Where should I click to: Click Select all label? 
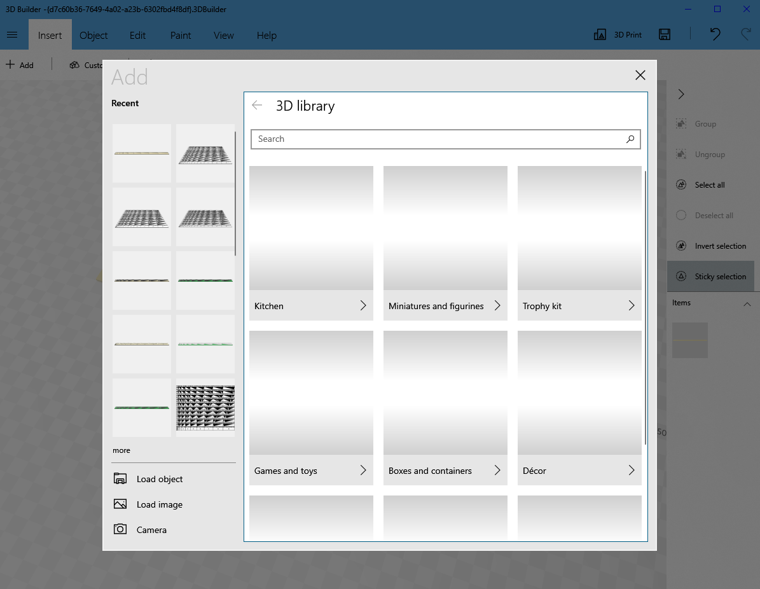[x=710, y=184]
